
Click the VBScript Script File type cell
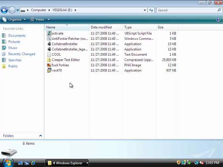(x=138, y=33)
